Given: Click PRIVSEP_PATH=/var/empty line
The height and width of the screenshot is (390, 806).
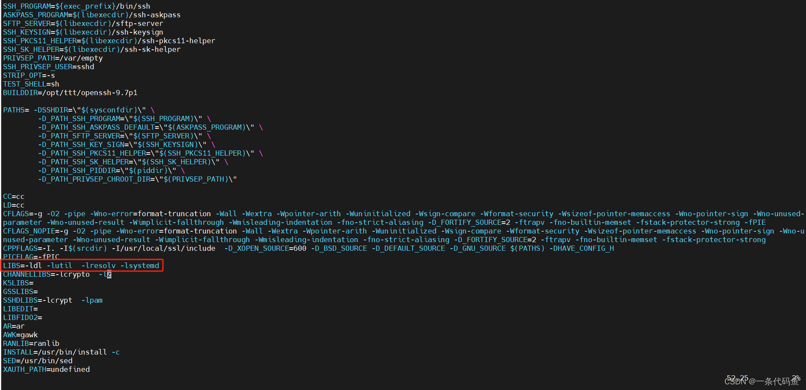Looking at the screenshot, I should pos(53,58).
